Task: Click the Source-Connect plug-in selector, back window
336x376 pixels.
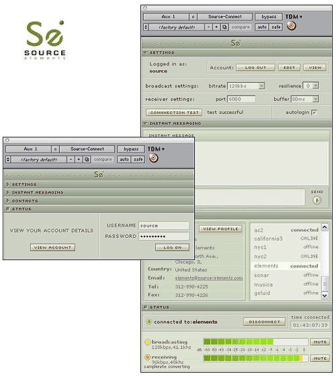Action: pos(225,17)
